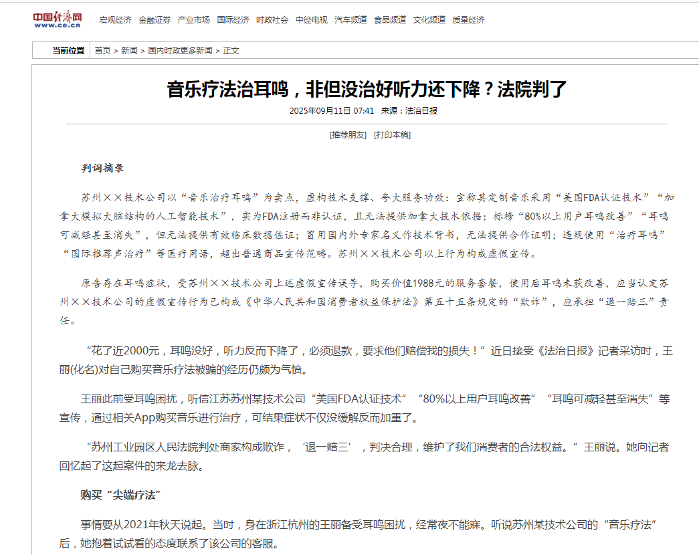Viewport: 699px width, 555px height.
Task: Click the 购买“尖端疗法” subheading
Action: coord(121,495)
